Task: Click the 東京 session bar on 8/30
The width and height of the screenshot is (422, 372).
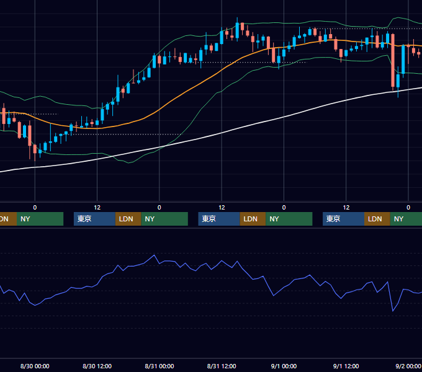Action: (94, 219)
